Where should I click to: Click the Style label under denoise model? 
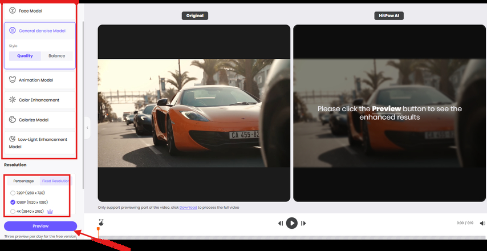coord(13,46)
